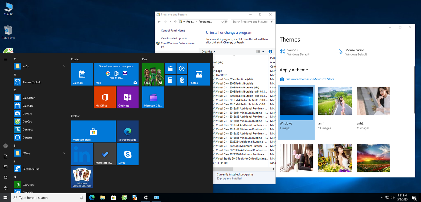Click the Start menu hamburger expand icon

(5, 59)
